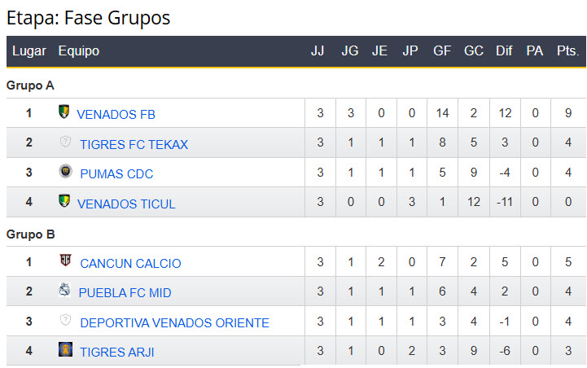The image size is (587, 368).
Task: Click the VENADOS TICUL crest icon
Action: click(65, 201)
